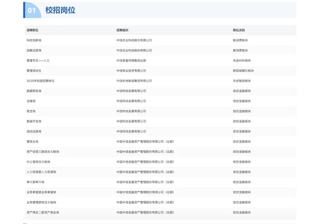Image resolution: width=326 pixels, height=224 pixels.
Task: Click the 招聘职位 column header
Action: click(33, 30)
